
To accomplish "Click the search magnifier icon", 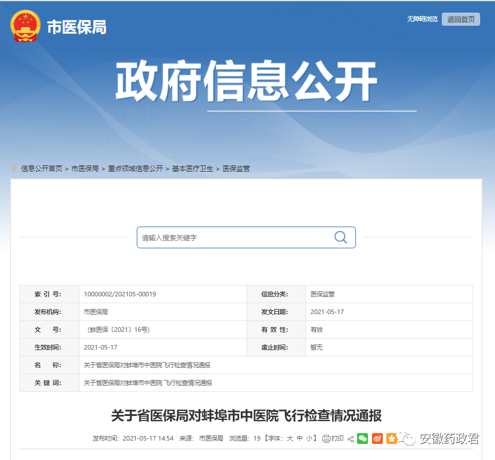I will click(340, 237).
